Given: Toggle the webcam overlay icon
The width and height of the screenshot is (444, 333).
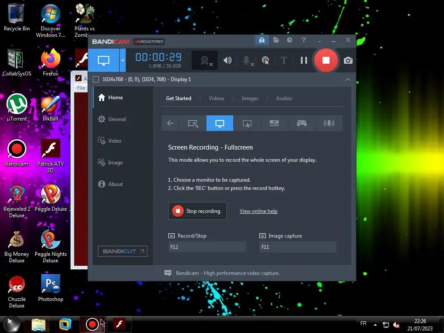Looking at the screenshot, I should [205, 60].
